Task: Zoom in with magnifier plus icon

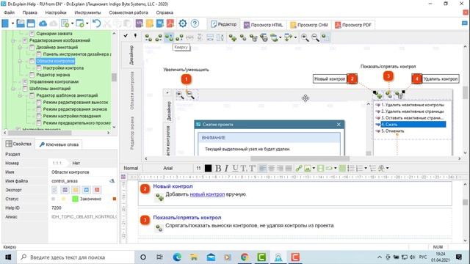Action: click(x=305, y=37)
